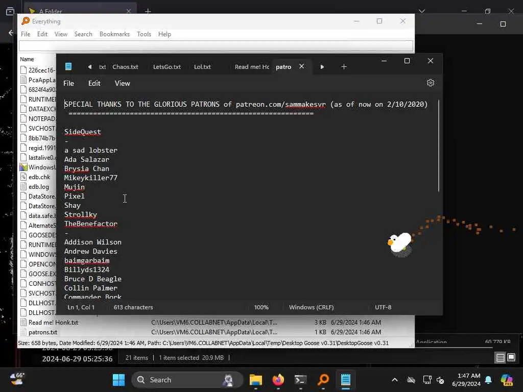Switch to Chaos.txt tab

click(x=125, y=67)
